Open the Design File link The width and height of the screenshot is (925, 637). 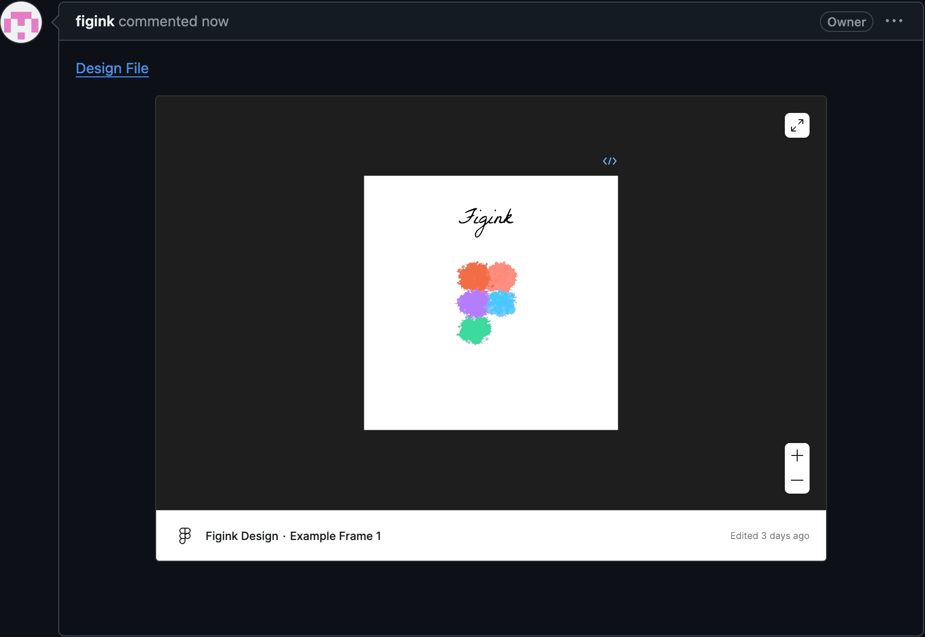pyautogui.click(x=112, y=68)
